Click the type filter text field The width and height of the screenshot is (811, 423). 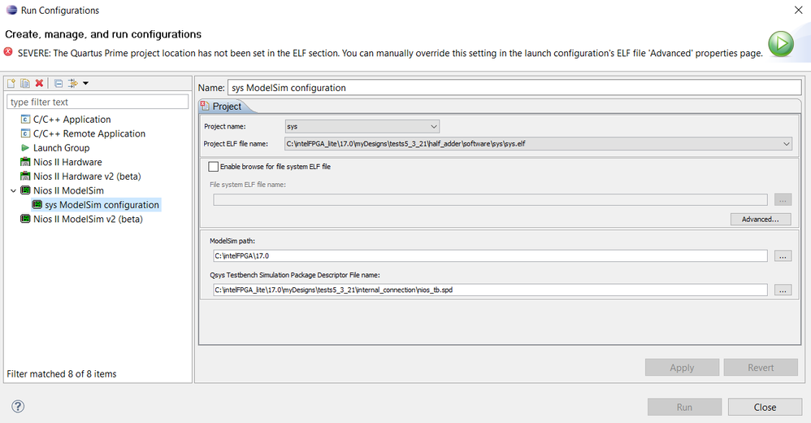98,102
